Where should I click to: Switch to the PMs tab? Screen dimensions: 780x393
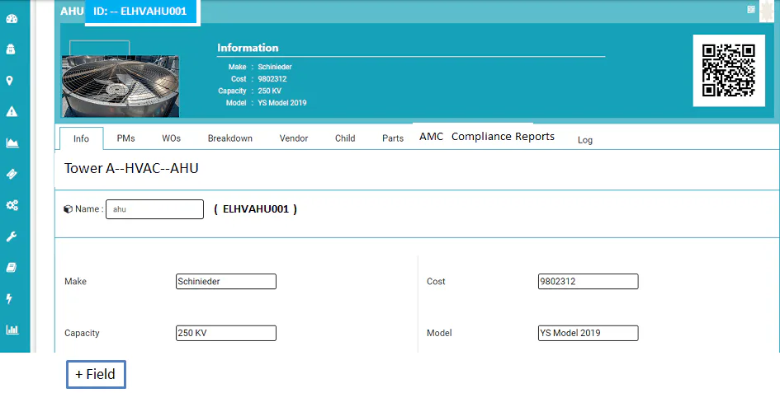click(125, 138)
